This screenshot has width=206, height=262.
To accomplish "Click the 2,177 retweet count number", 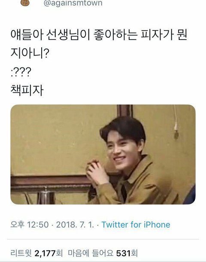I will [x=45, y=253].
